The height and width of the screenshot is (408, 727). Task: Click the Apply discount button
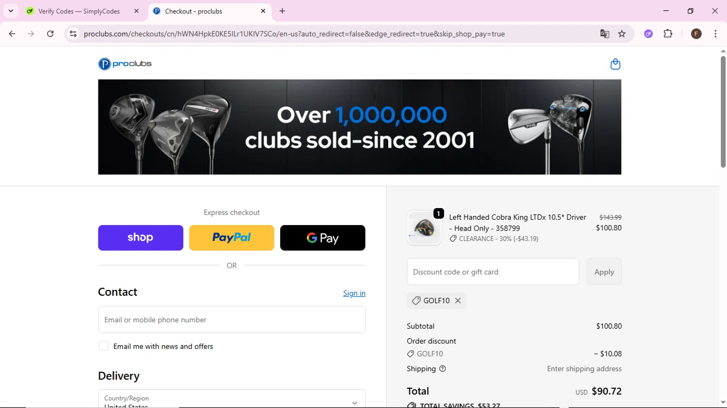(x=604, y=272)
